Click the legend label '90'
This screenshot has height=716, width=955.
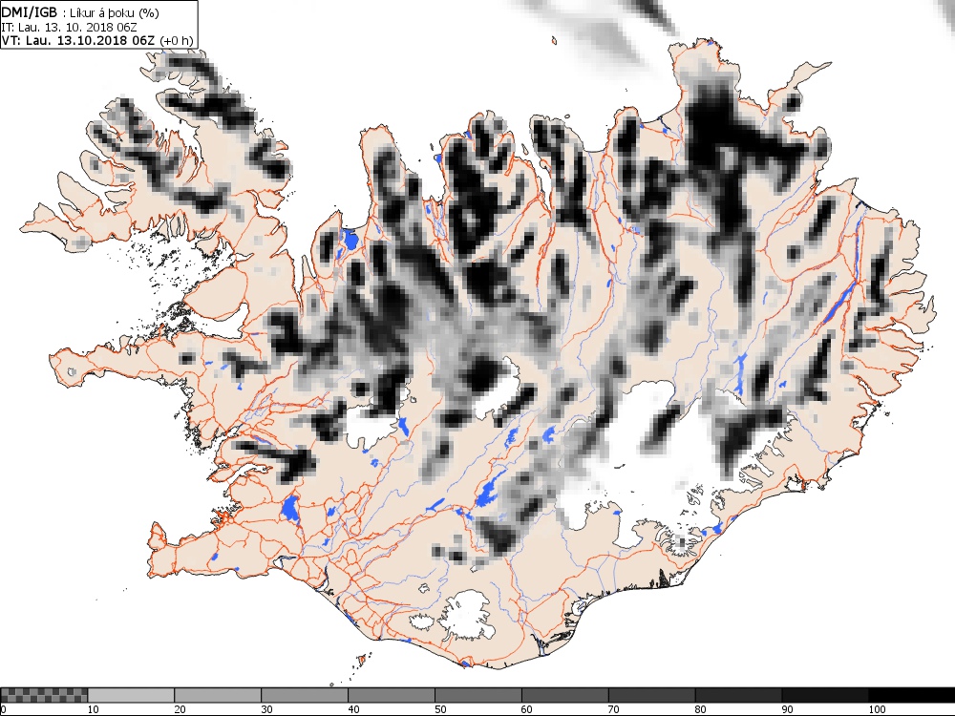point(788,709)
